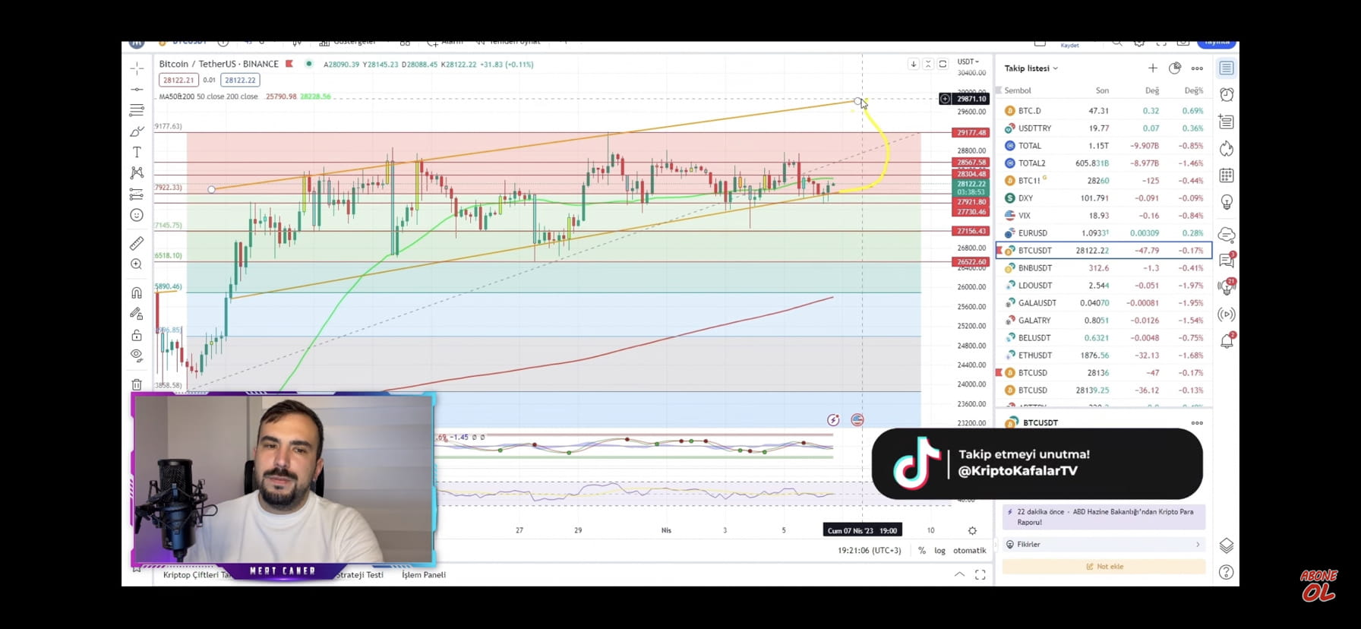Toggle hide all drawings eye icon

coord(137,355)
